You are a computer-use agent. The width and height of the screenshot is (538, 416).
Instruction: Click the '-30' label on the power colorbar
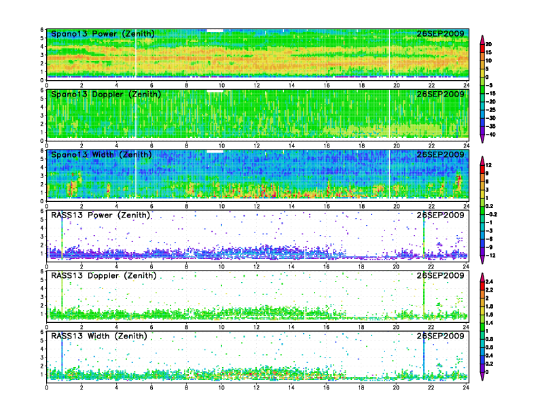tap(490, 118)
